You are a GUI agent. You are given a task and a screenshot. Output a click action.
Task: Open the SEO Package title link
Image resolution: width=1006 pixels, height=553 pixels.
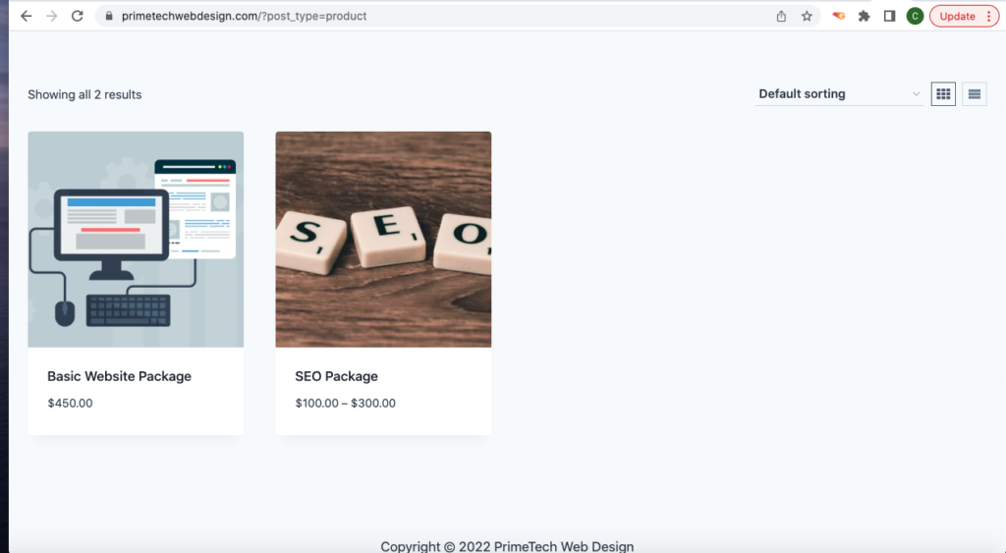[336, 376]
